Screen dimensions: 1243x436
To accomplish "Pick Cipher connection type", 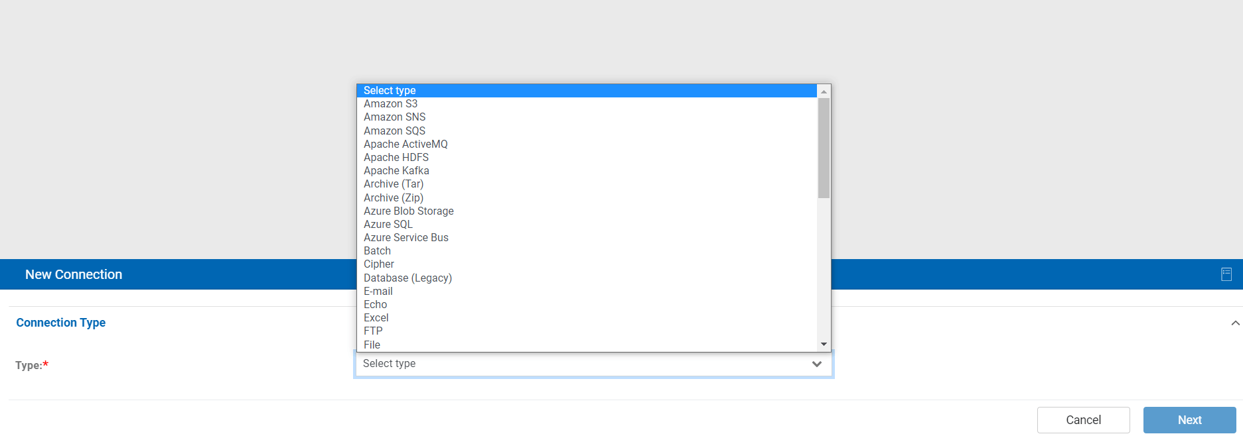I will point(587,264).
